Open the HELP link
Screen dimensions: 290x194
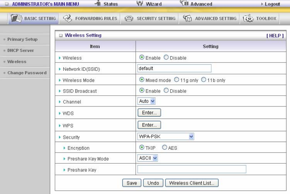coord(275,36)
